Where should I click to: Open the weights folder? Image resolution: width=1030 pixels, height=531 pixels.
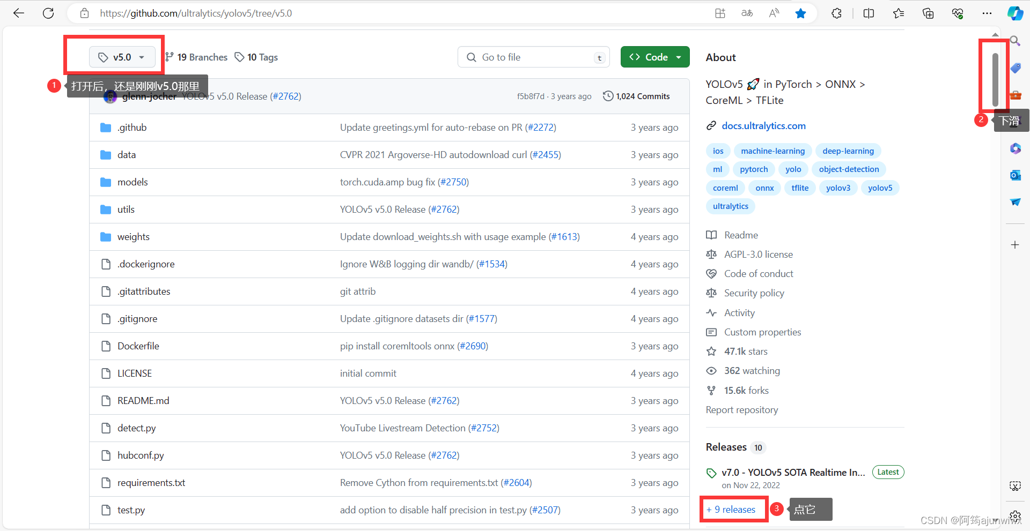coord(134,237)
